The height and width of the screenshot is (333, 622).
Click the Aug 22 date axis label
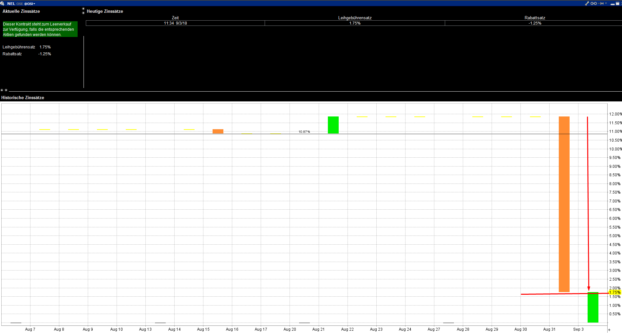347,329
